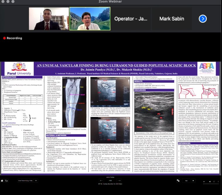Click the TMC button in bottom toolbar

point(186,181)
